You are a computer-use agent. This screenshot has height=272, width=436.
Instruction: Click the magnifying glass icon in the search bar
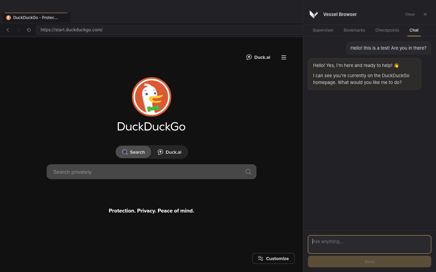click(248, 172)
